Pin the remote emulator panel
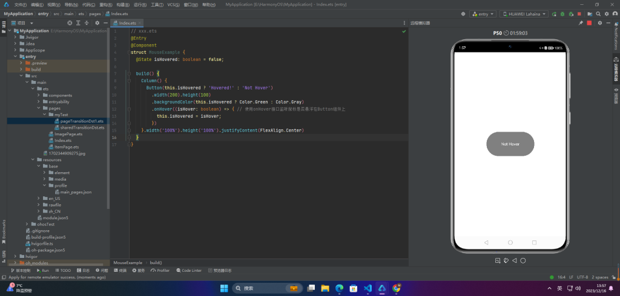 pos(581,23)
